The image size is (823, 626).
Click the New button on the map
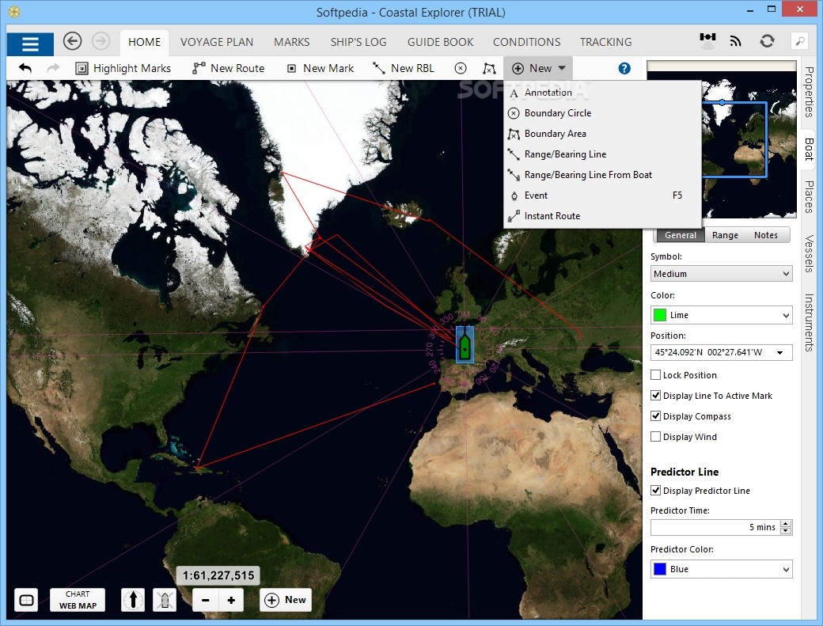[x=286, y=600]
